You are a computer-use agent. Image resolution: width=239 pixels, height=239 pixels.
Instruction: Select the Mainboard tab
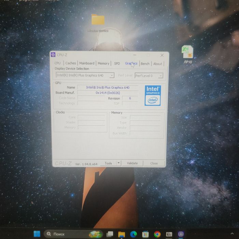tap(87, 63)
